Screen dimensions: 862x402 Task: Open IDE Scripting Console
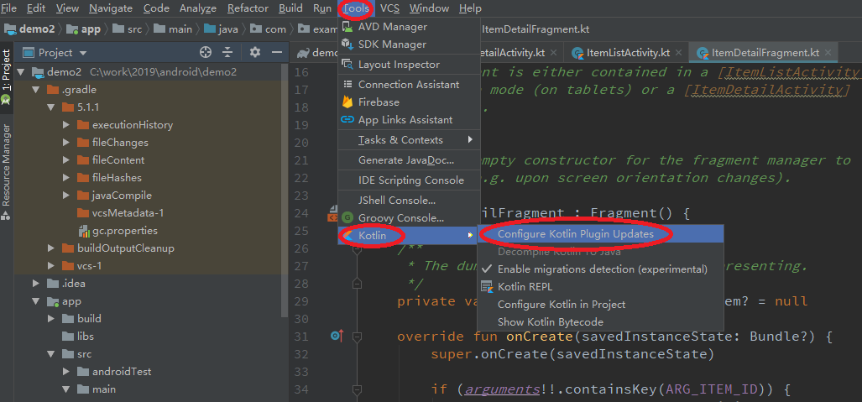coord(409,180)
